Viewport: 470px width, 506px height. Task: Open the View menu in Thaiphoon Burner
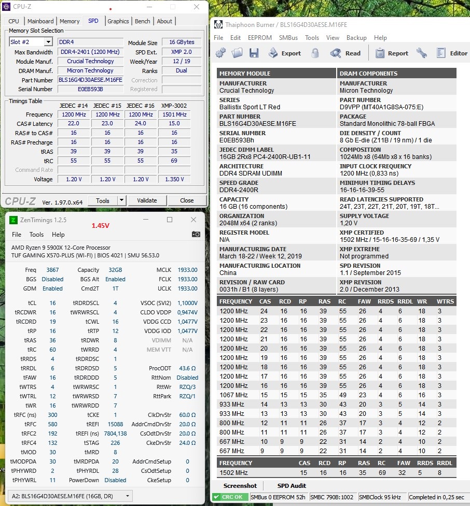333,38
